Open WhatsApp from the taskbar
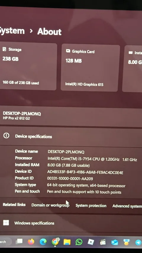142x253 pixels. pos(79,242)
